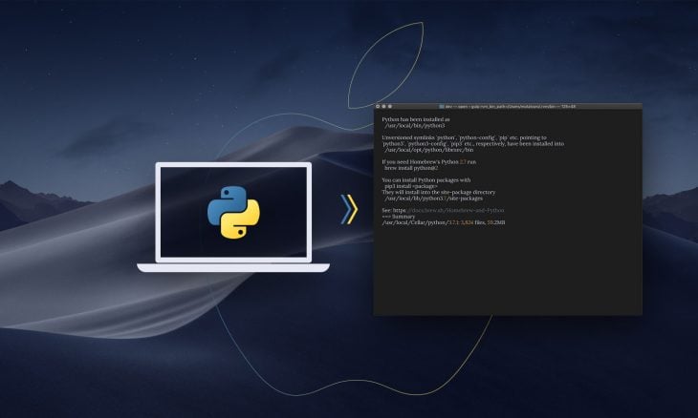Screen dimensions: 698x418
Task: Click the path "/usr/local/bin/python3"
Action: (414, 126)
